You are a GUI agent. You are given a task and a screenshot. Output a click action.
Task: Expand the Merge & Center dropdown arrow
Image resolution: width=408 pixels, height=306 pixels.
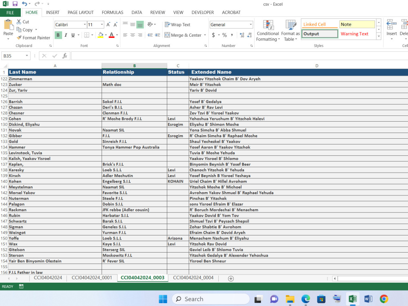[205, 35]
